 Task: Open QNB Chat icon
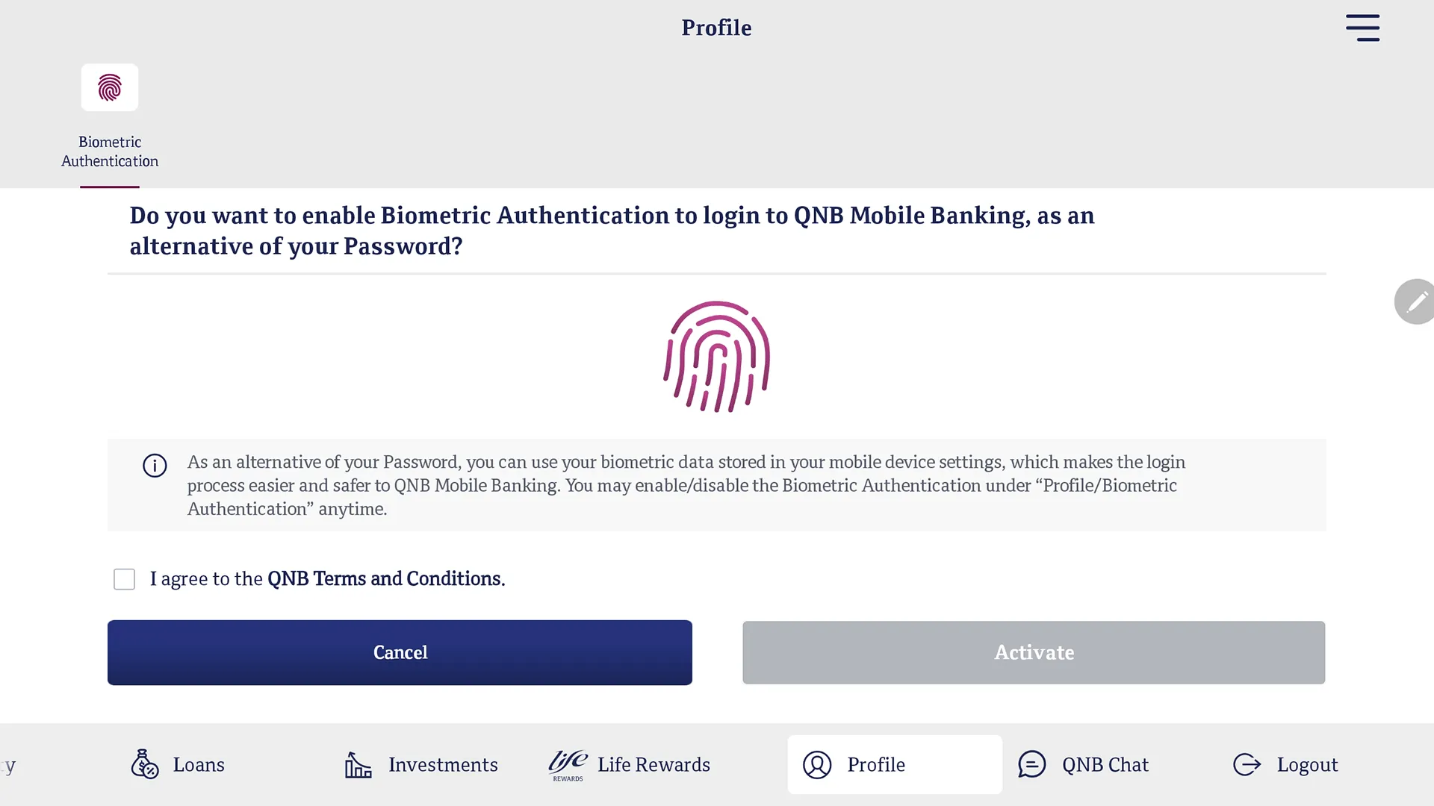(1032, 765)
